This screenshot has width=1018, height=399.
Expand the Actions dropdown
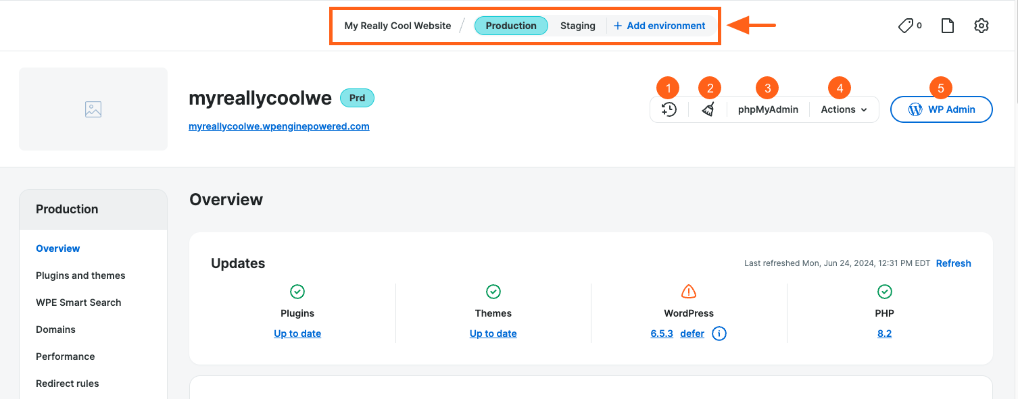pyautogui.click(x=843, y=109)
